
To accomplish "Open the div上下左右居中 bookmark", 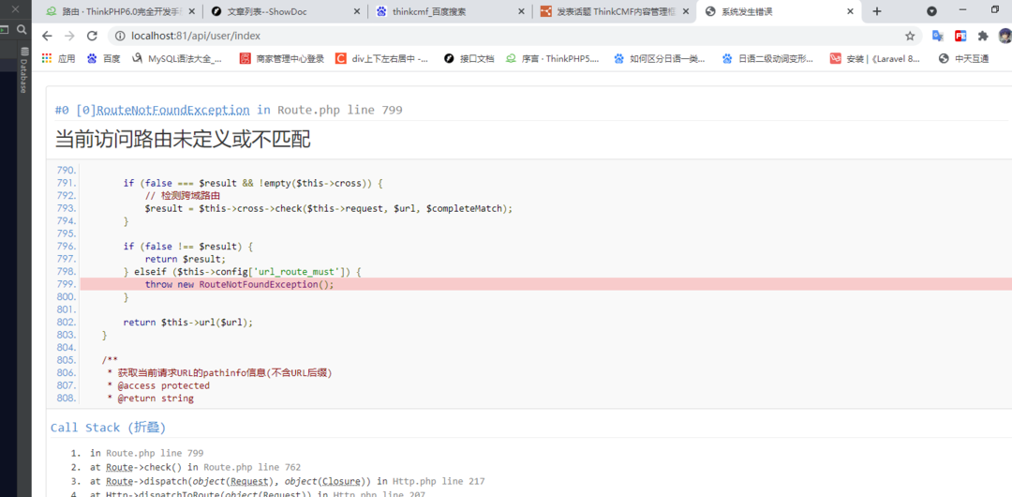I will pyautogui.click(x=382, y=59).
